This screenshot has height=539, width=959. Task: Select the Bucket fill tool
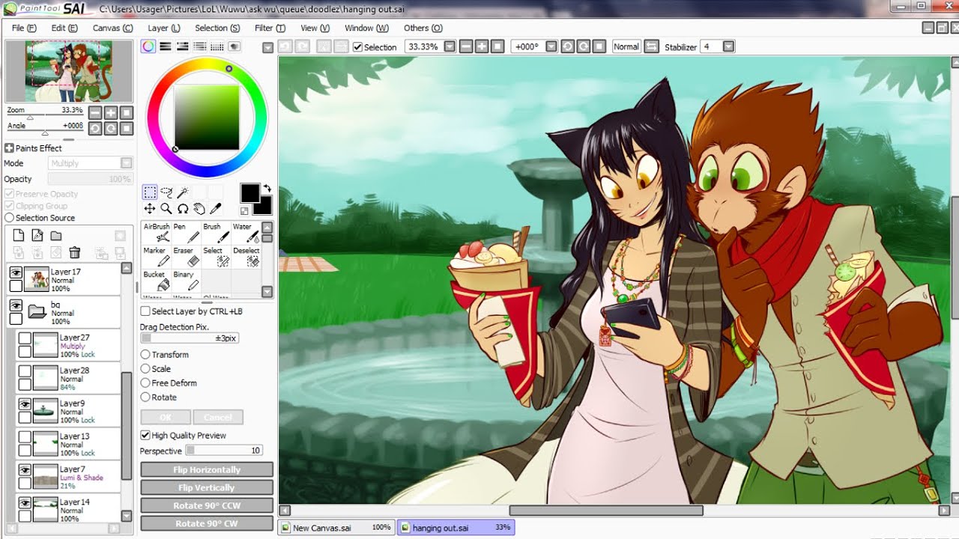pyautogui.click(x=156, y=280)
